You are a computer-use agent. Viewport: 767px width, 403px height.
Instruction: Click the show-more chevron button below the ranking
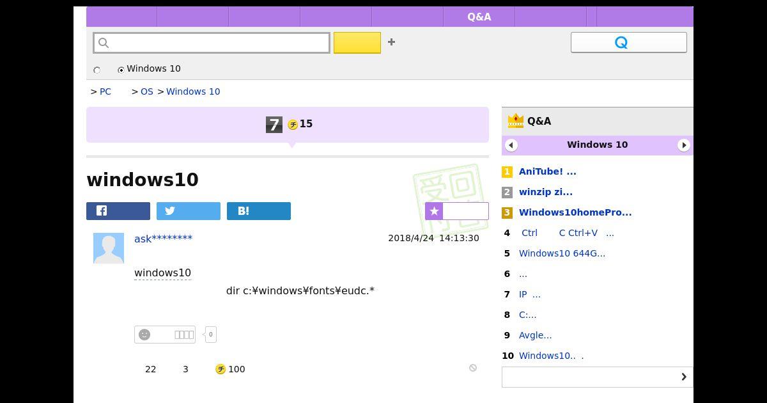click(598, 377)
